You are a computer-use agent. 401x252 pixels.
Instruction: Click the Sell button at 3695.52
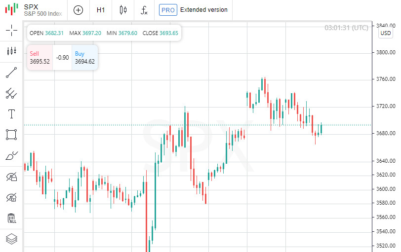pos(40,58)
